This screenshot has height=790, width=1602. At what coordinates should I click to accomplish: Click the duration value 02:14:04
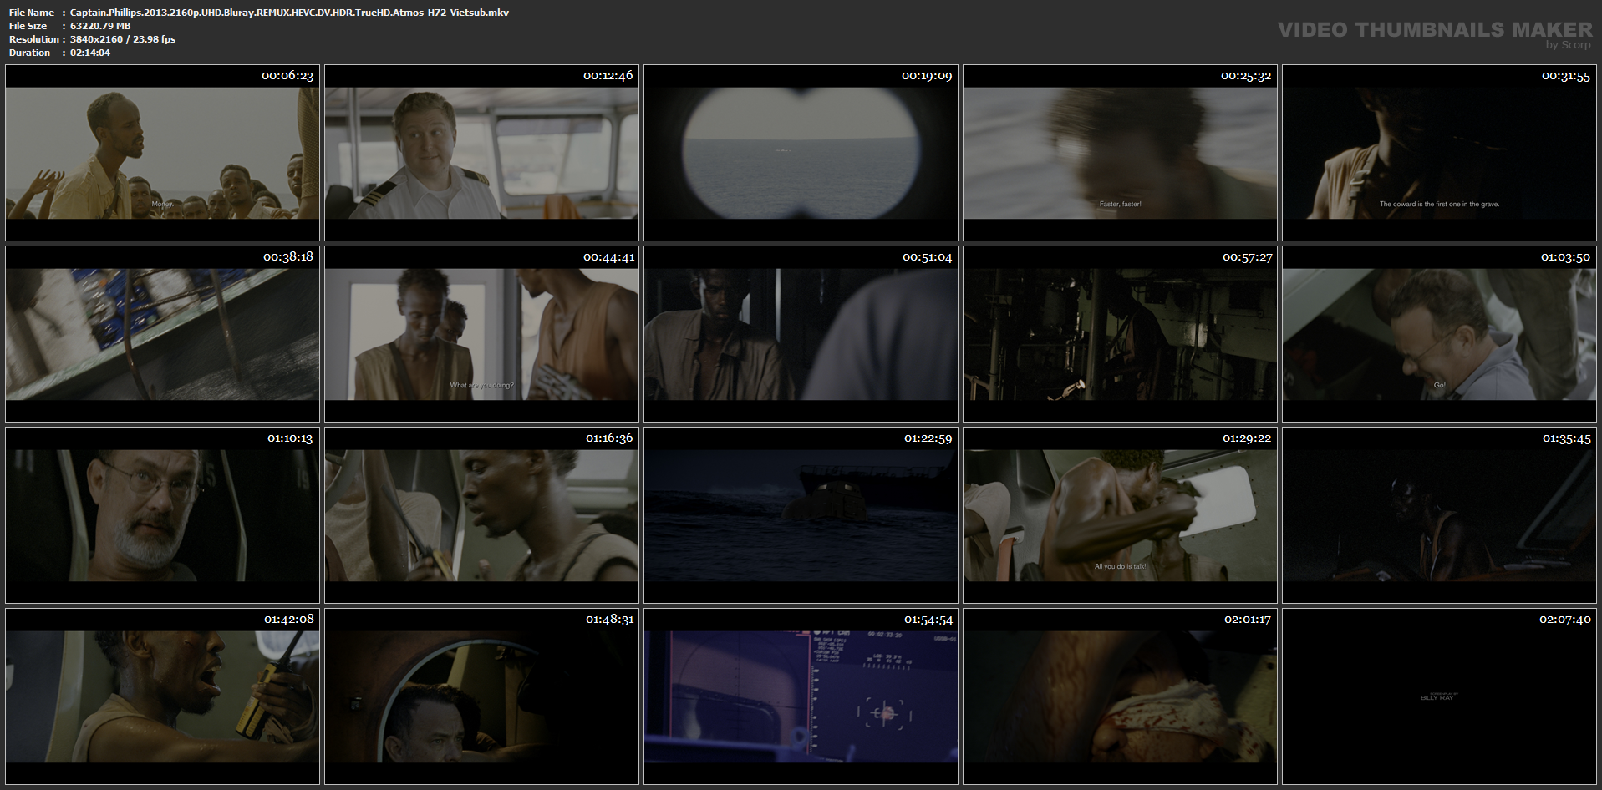90,53
